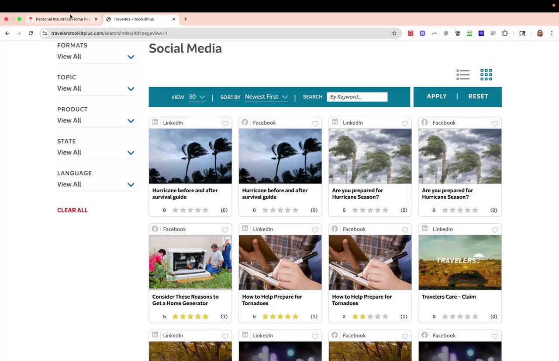Screen dimensions: 559x361
Task: Favorite the Travelers Care - Claim card
Action: [x=495, y=230]
